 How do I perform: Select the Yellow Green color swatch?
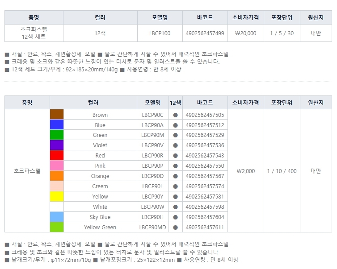(x=57, y=227)
